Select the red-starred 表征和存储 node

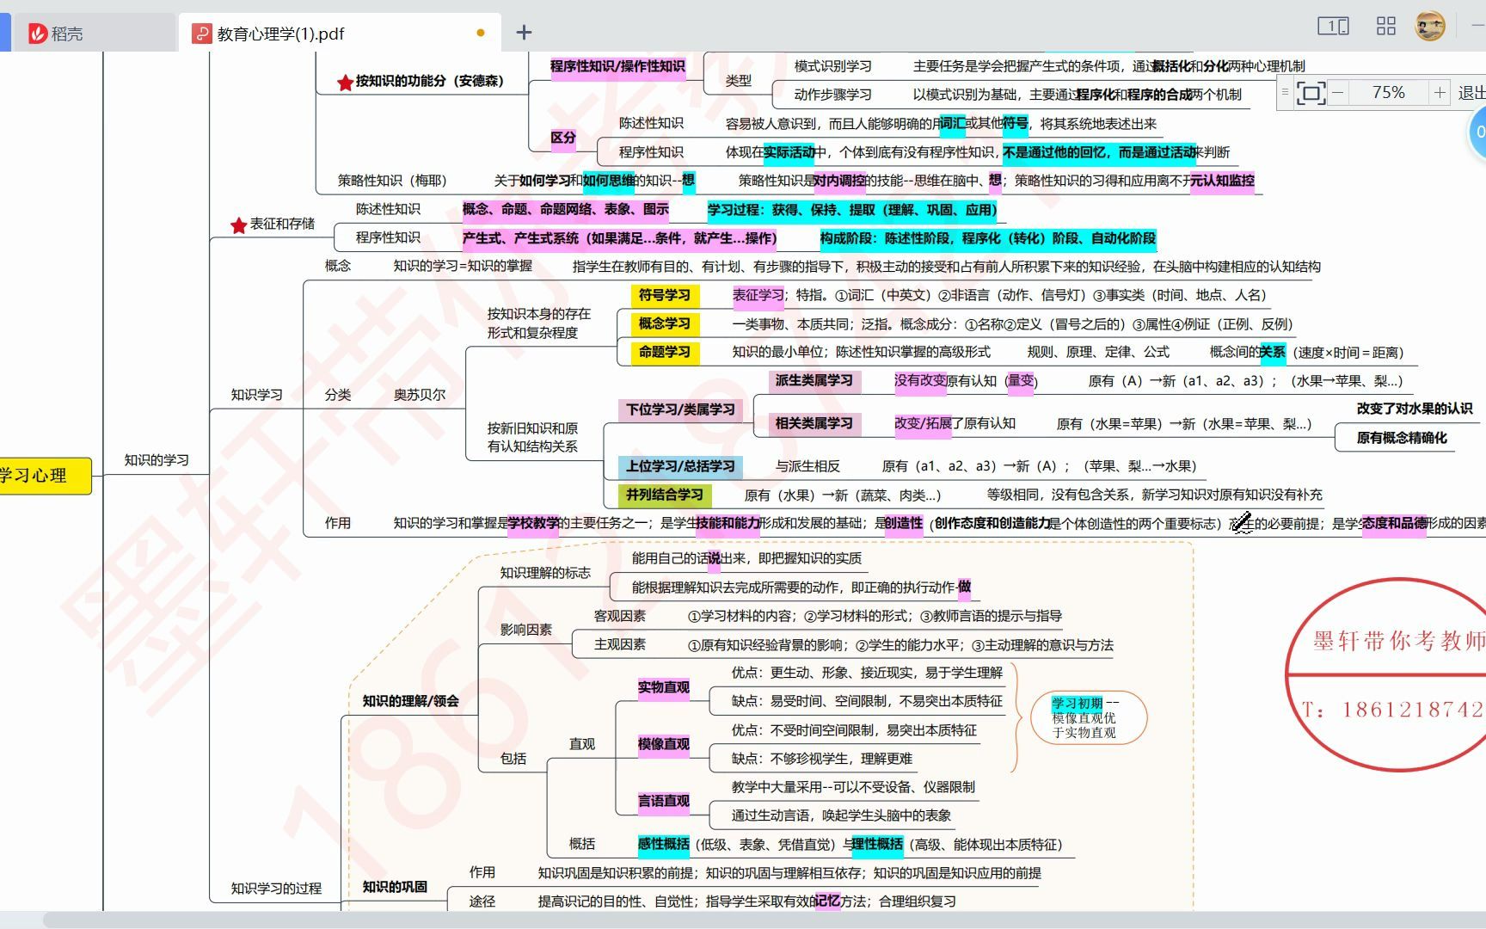click(273, 225)
